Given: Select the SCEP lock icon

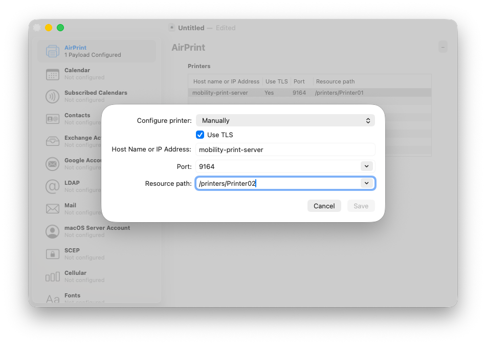Looking at the screenshot, I should click(x=52, y=254).
